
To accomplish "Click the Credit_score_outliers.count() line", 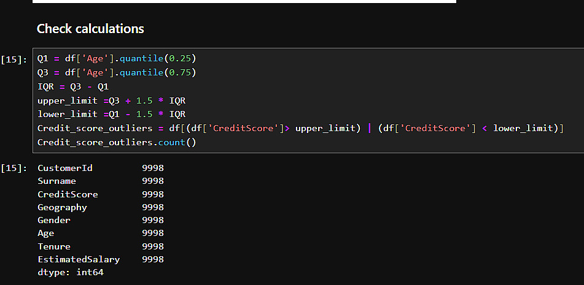I will 116,142.
